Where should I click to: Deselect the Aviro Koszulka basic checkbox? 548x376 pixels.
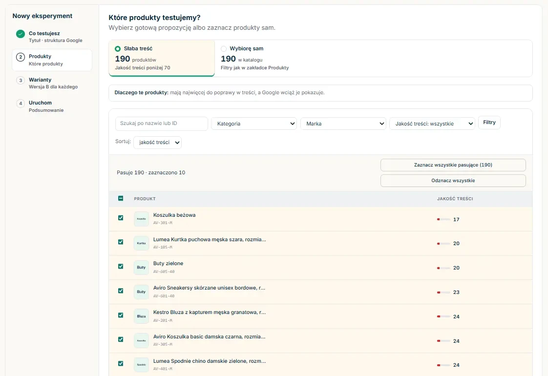(x=121, y=339)
